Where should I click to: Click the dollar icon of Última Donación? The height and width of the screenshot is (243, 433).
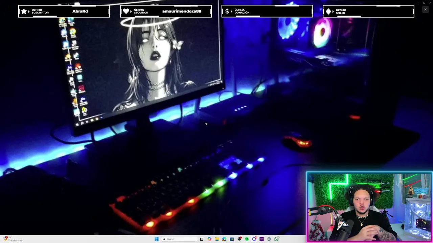pos(227,11)
